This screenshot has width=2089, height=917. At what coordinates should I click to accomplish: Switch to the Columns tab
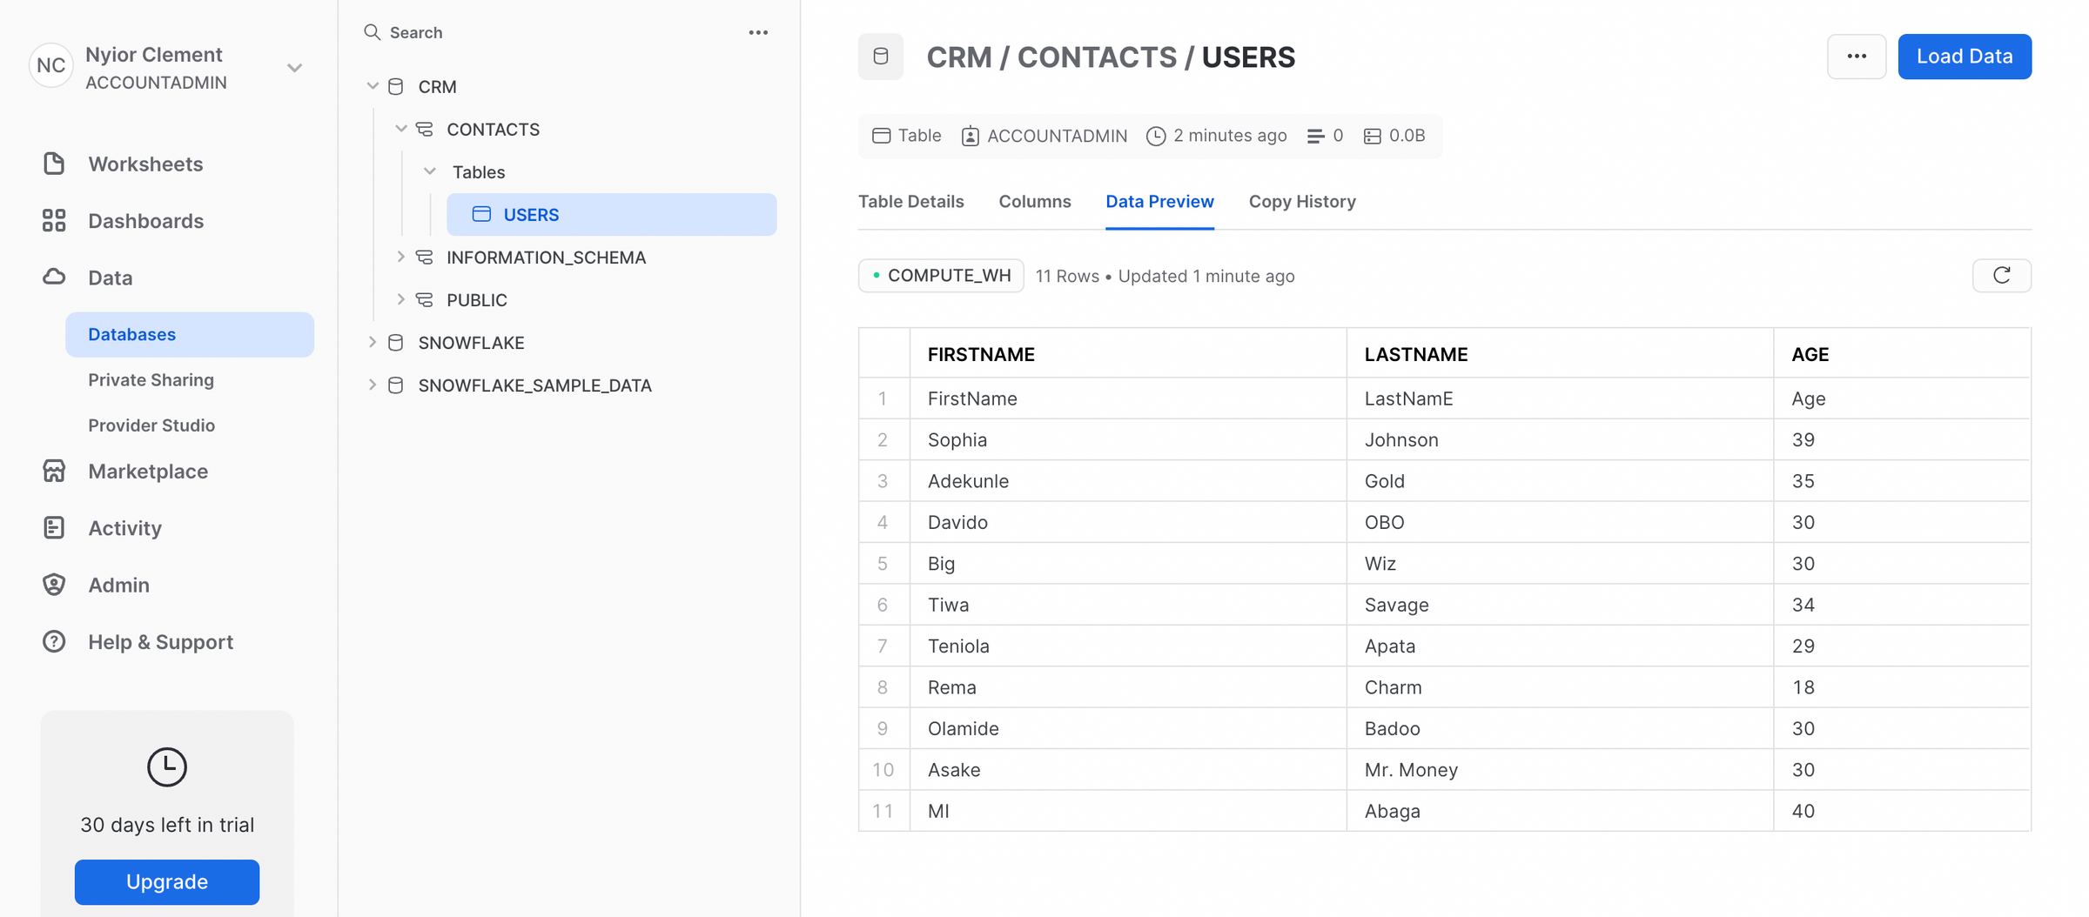(x=1034, y=202)
